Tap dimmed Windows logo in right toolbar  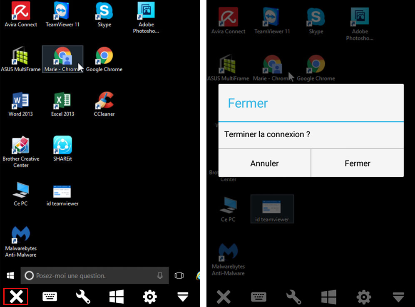point(329,297)
